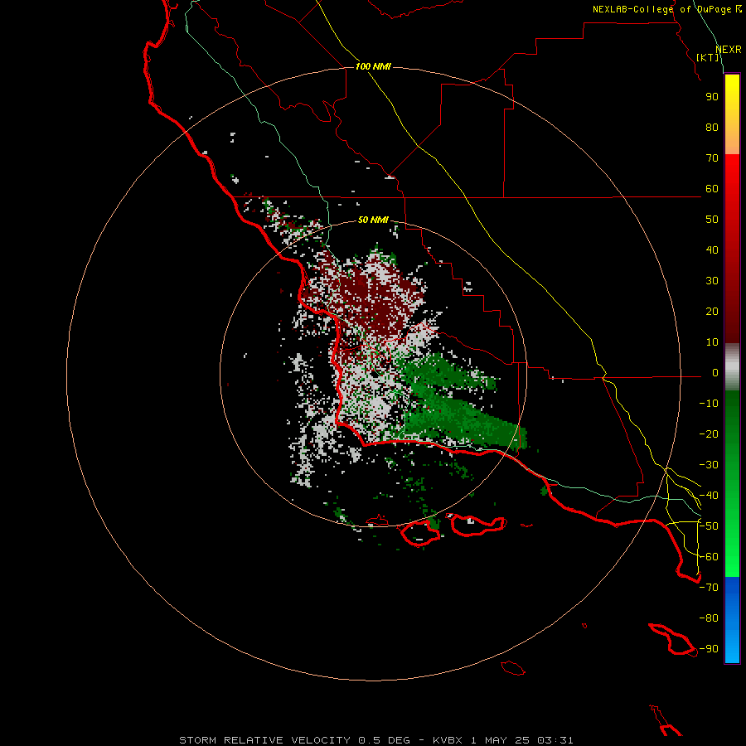
Task: Click the 30 value on velocity scale
Action: pyautogui.click(x=712, y=281)
